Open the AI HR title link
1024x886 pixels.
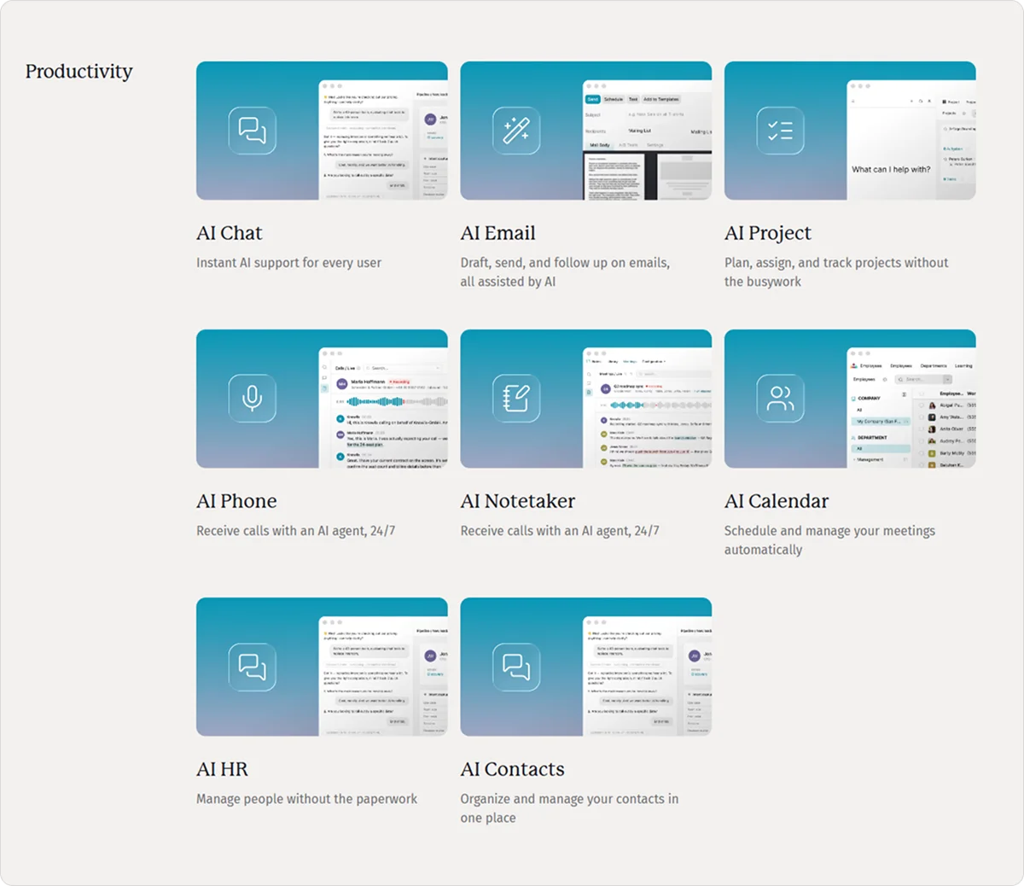pyautogui.click(x=222, y=769)
